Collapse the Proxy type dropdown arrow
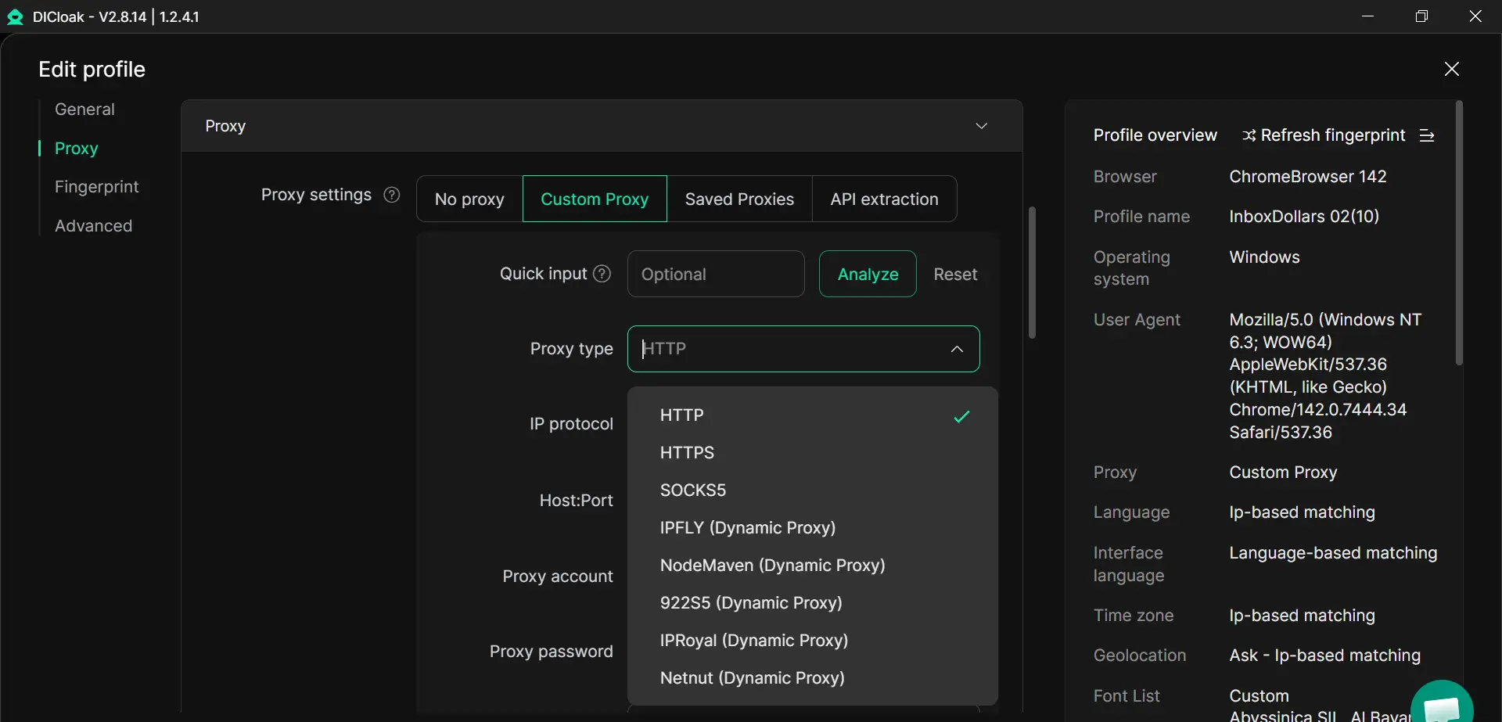Image resolution: width=1502 pixels, height=722 pixels. pos(957,349)
